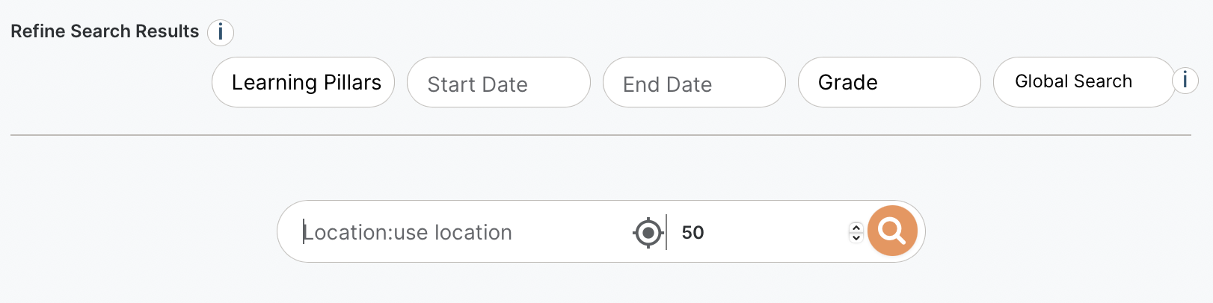
Task: Focus the Global Search box
Action: (1083, 82)
